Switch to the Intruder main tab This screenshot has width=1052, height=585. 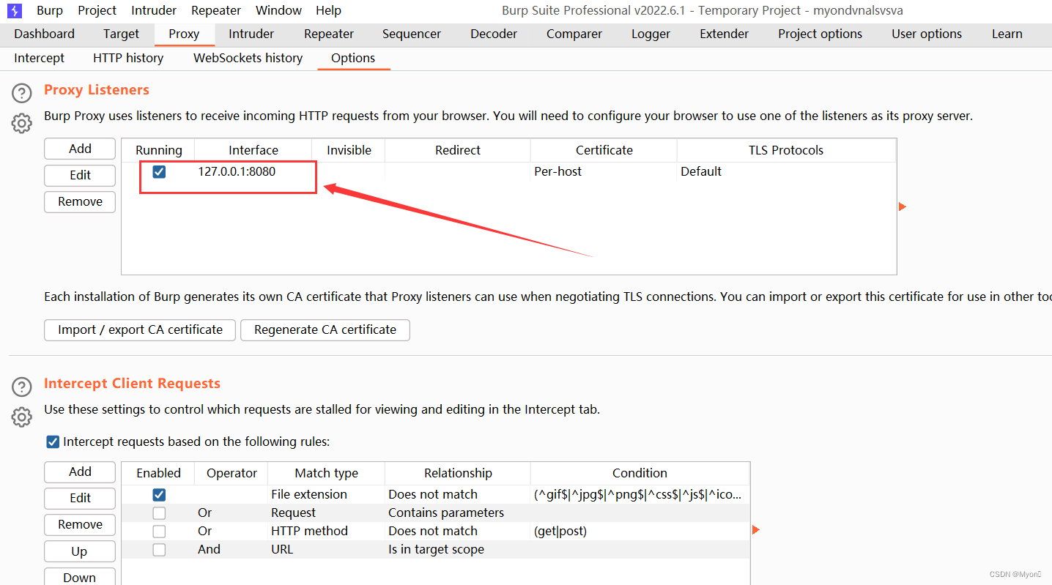pyautogui.click(x=251, y=34)
